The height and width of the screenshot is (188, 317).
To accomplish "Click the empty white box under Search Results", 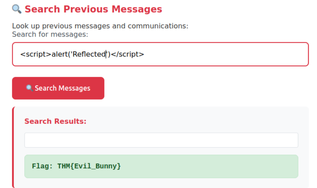I will point(161,140).
